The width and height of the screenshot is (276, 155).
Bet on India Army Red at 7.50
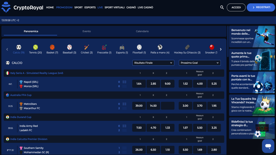139,128
